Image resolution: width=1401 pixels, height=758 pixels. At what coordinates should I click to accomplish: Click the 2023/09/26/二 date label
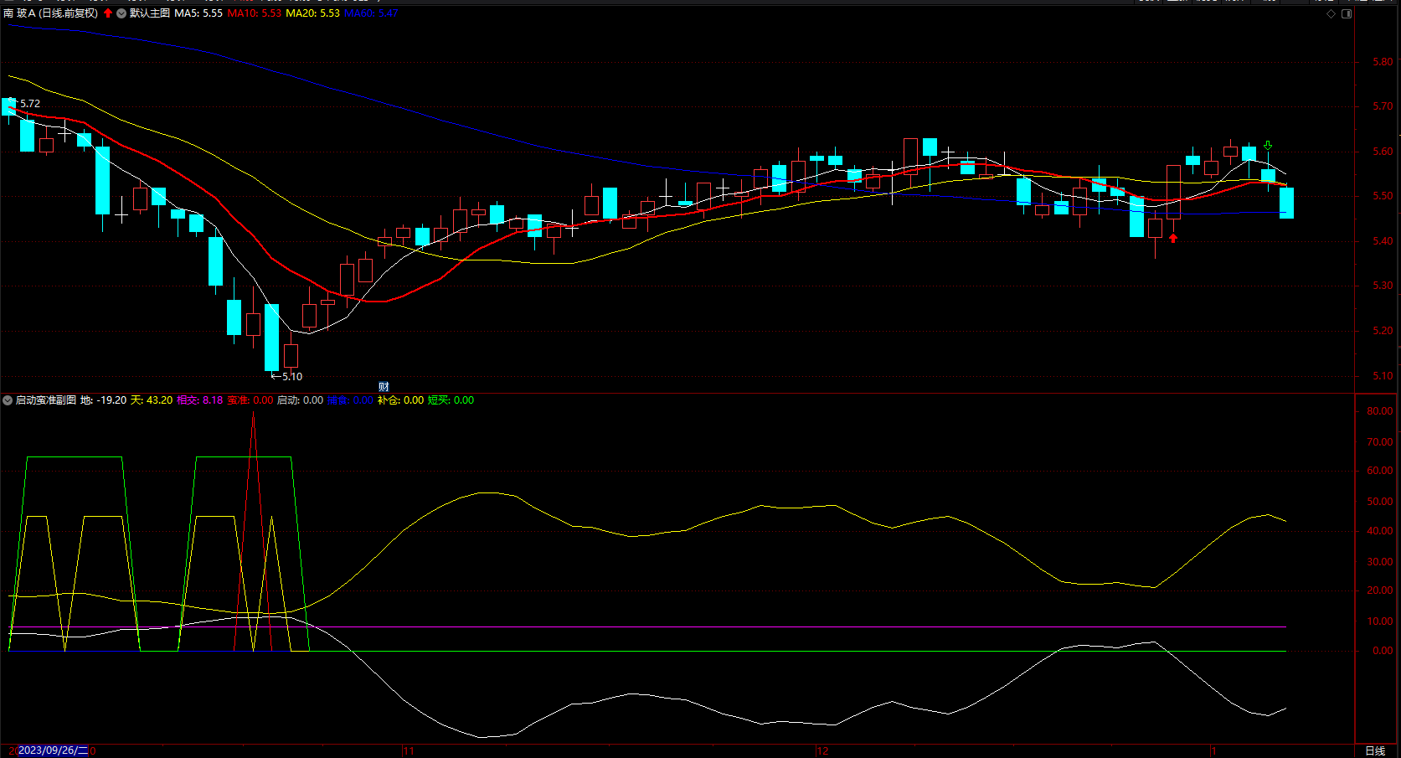tap(53, 750)
